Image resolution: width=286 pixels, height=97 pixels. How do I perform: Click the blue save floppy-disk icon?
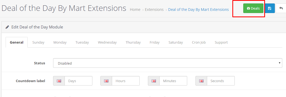(x=270, y=8)
